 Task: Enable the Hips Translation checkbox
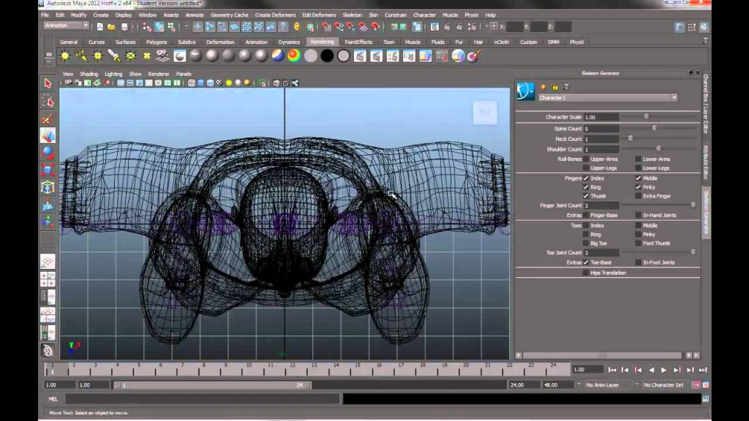point(586,273)
